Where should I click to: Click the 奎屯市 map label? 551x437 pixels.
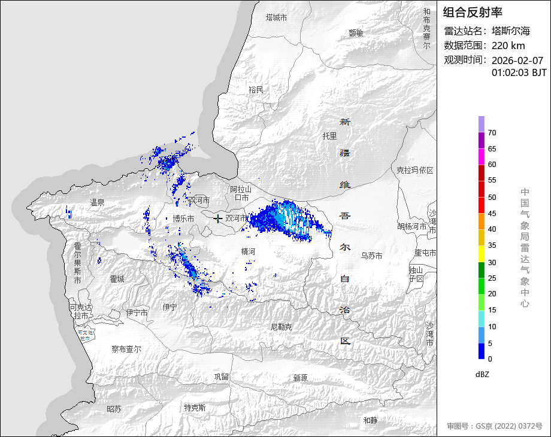click(x=425, y=253)
